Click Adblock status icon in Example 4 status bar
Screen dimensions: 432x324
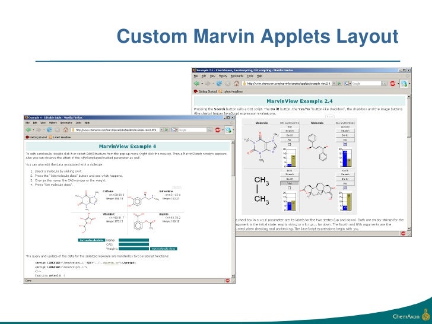[x=227, y=281]
